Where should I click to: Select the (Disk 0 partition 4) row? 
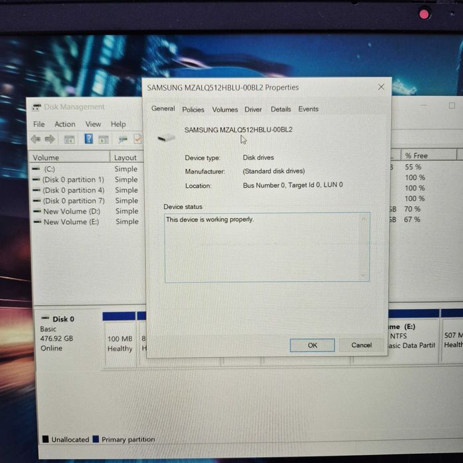(x=87, y=190)
